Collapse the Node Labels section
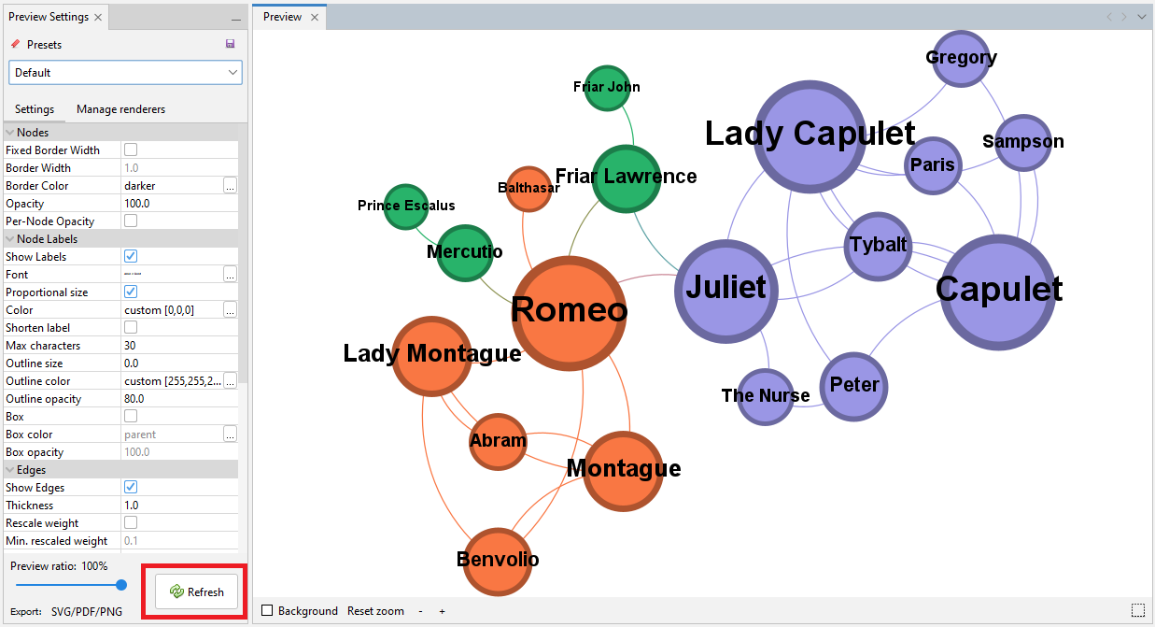The height and width of the screenshot is (627, 1155). click(10, 239)
